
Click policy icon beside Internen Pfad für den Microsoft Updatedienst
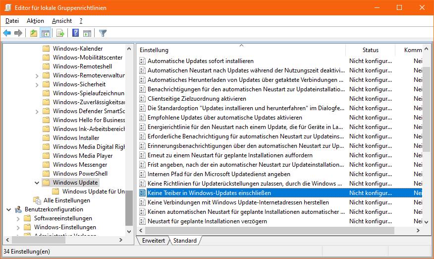click(x=142, y=174)
